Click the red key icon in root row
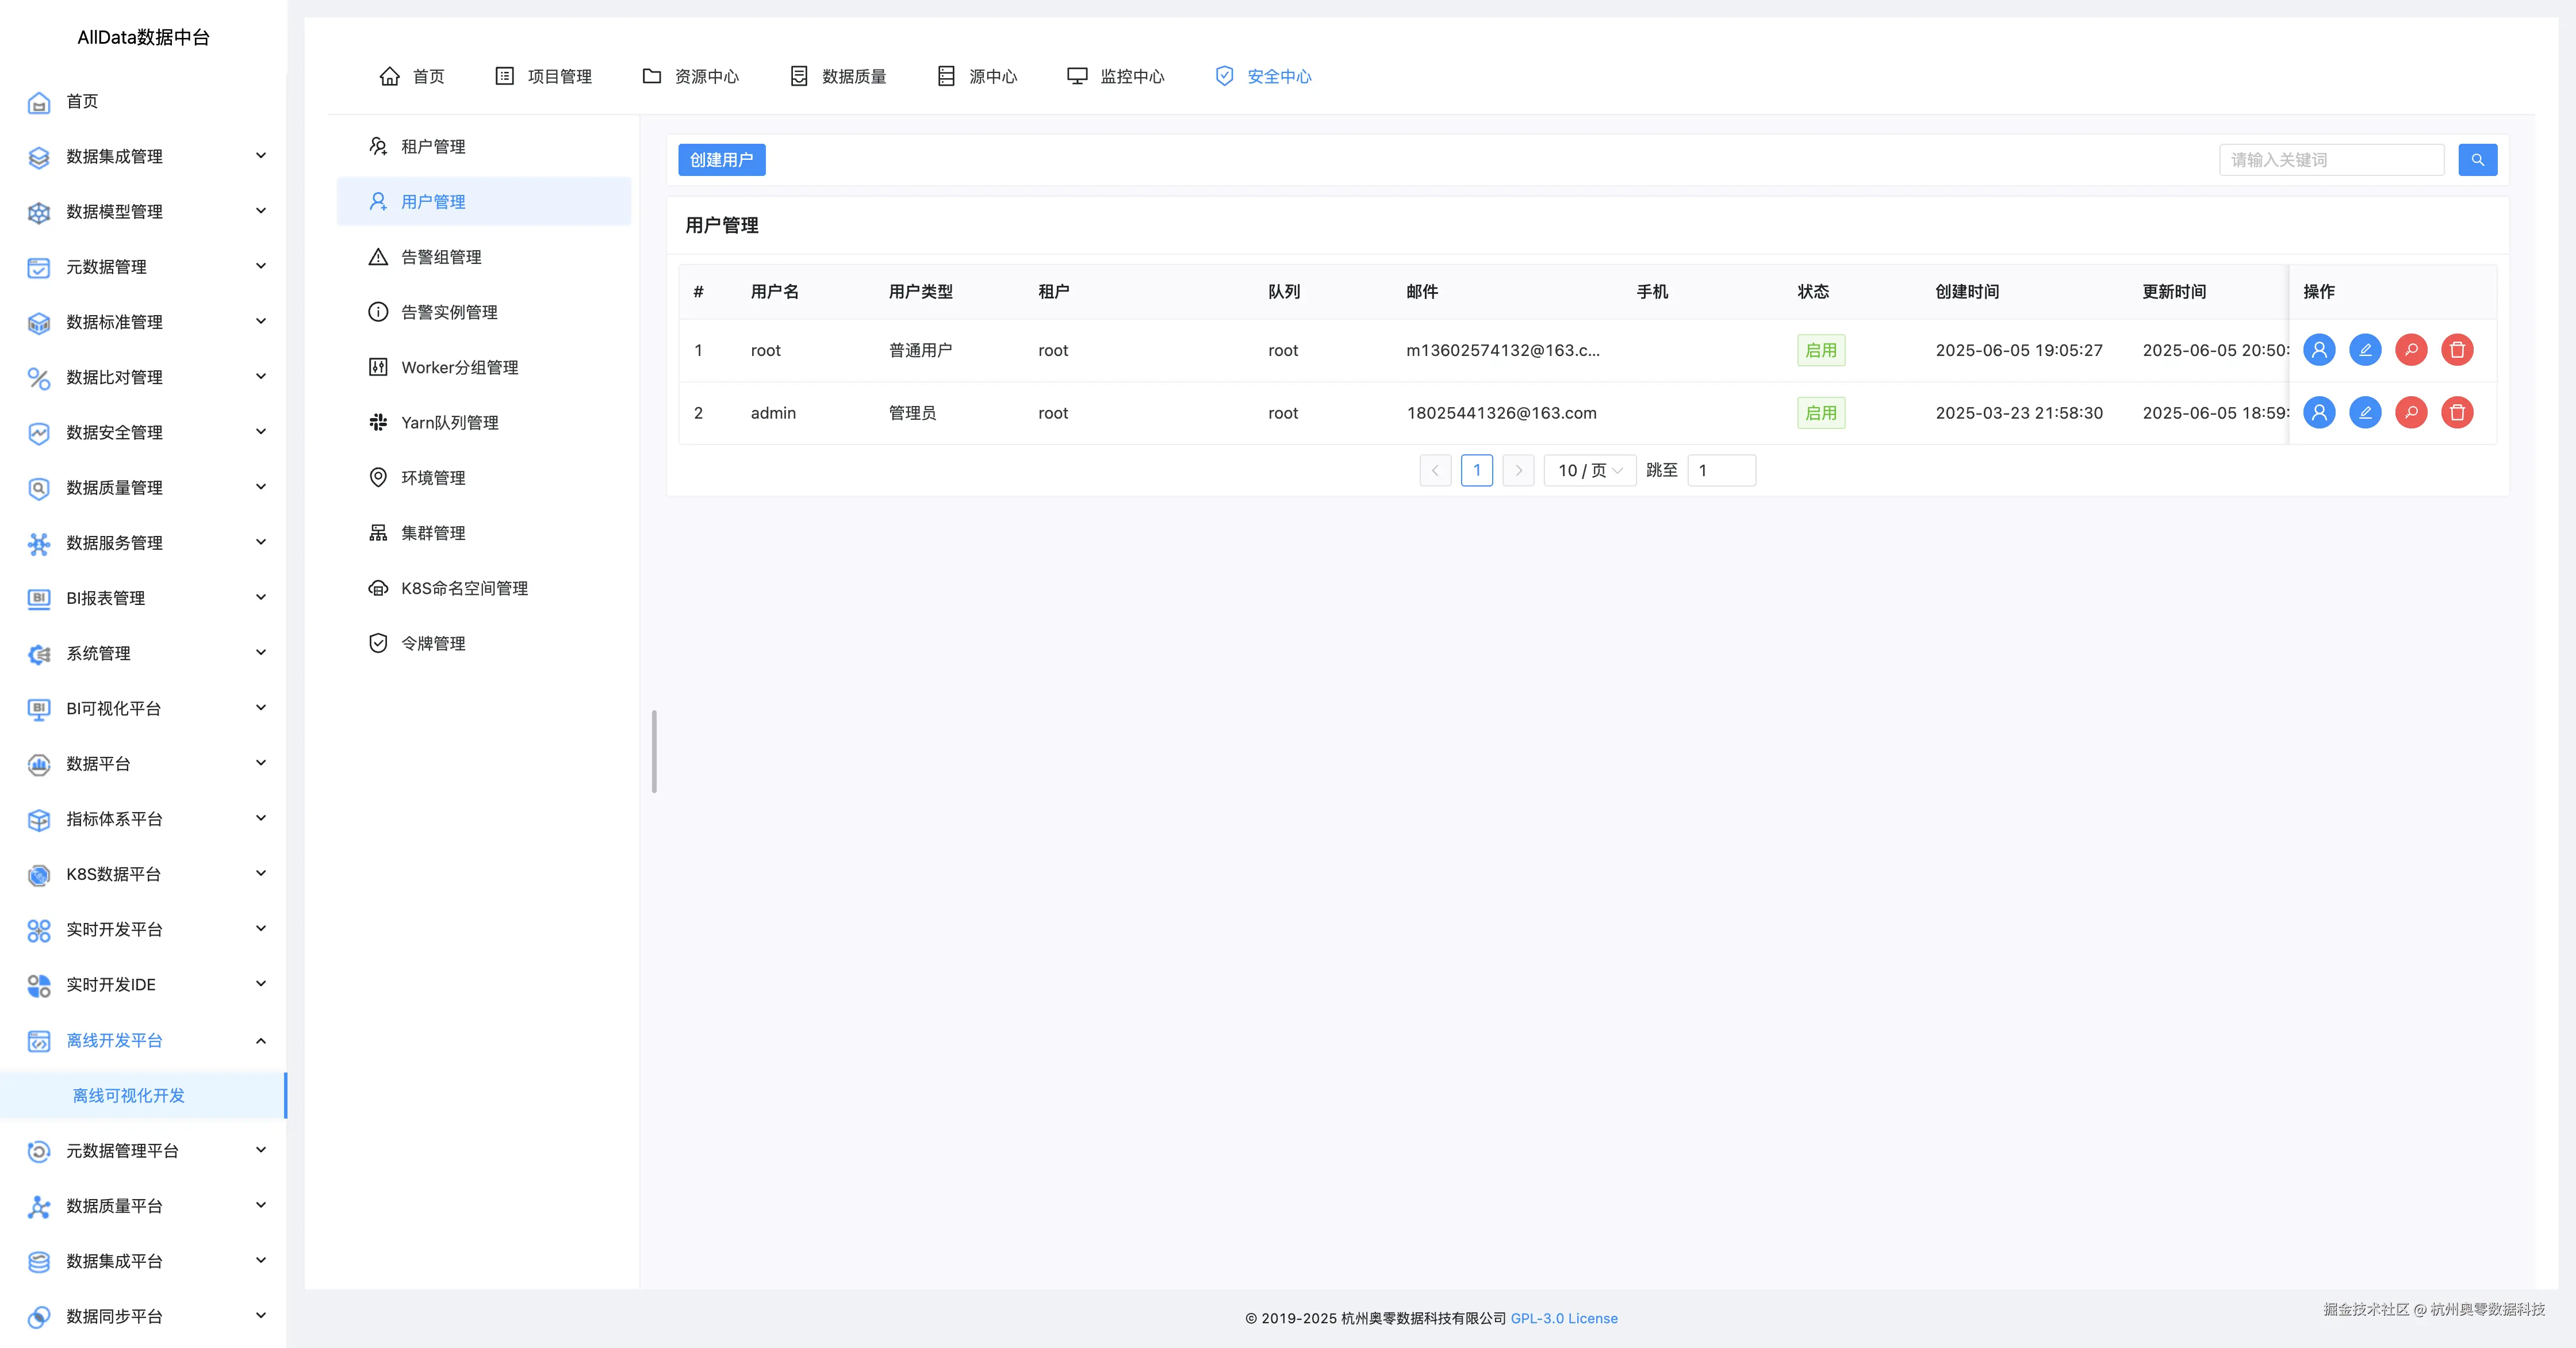This screenshot has height=1348, width=2576. [2411, 350]
